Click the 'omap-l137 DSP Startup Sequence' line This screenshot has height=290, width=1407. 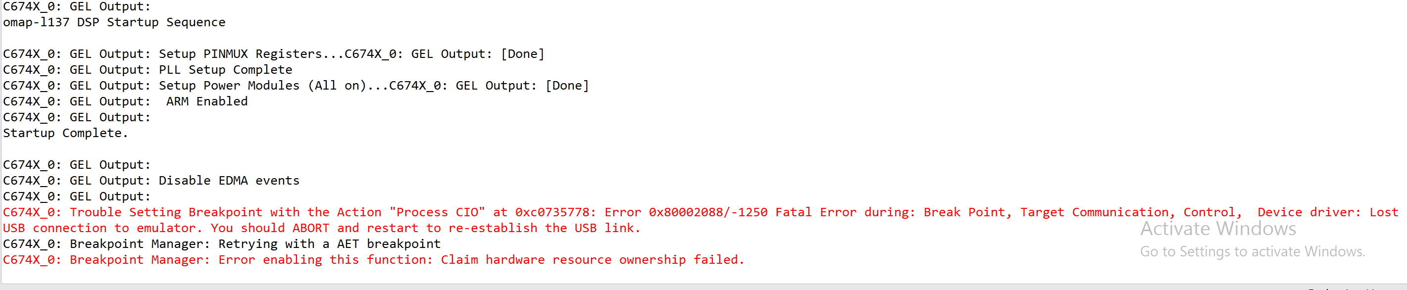click(114, 22)
